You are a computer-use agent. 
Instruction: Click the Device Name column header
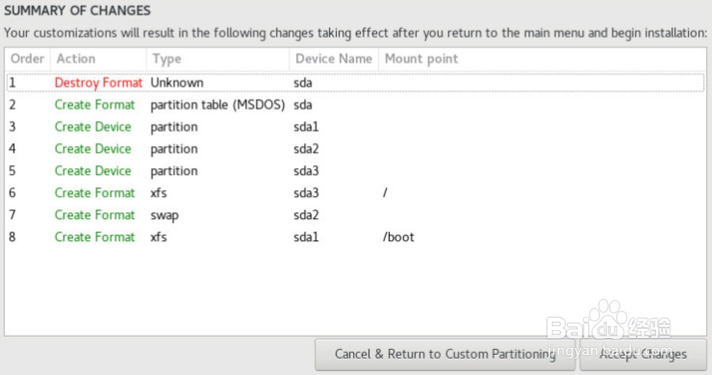pos(333,59)
